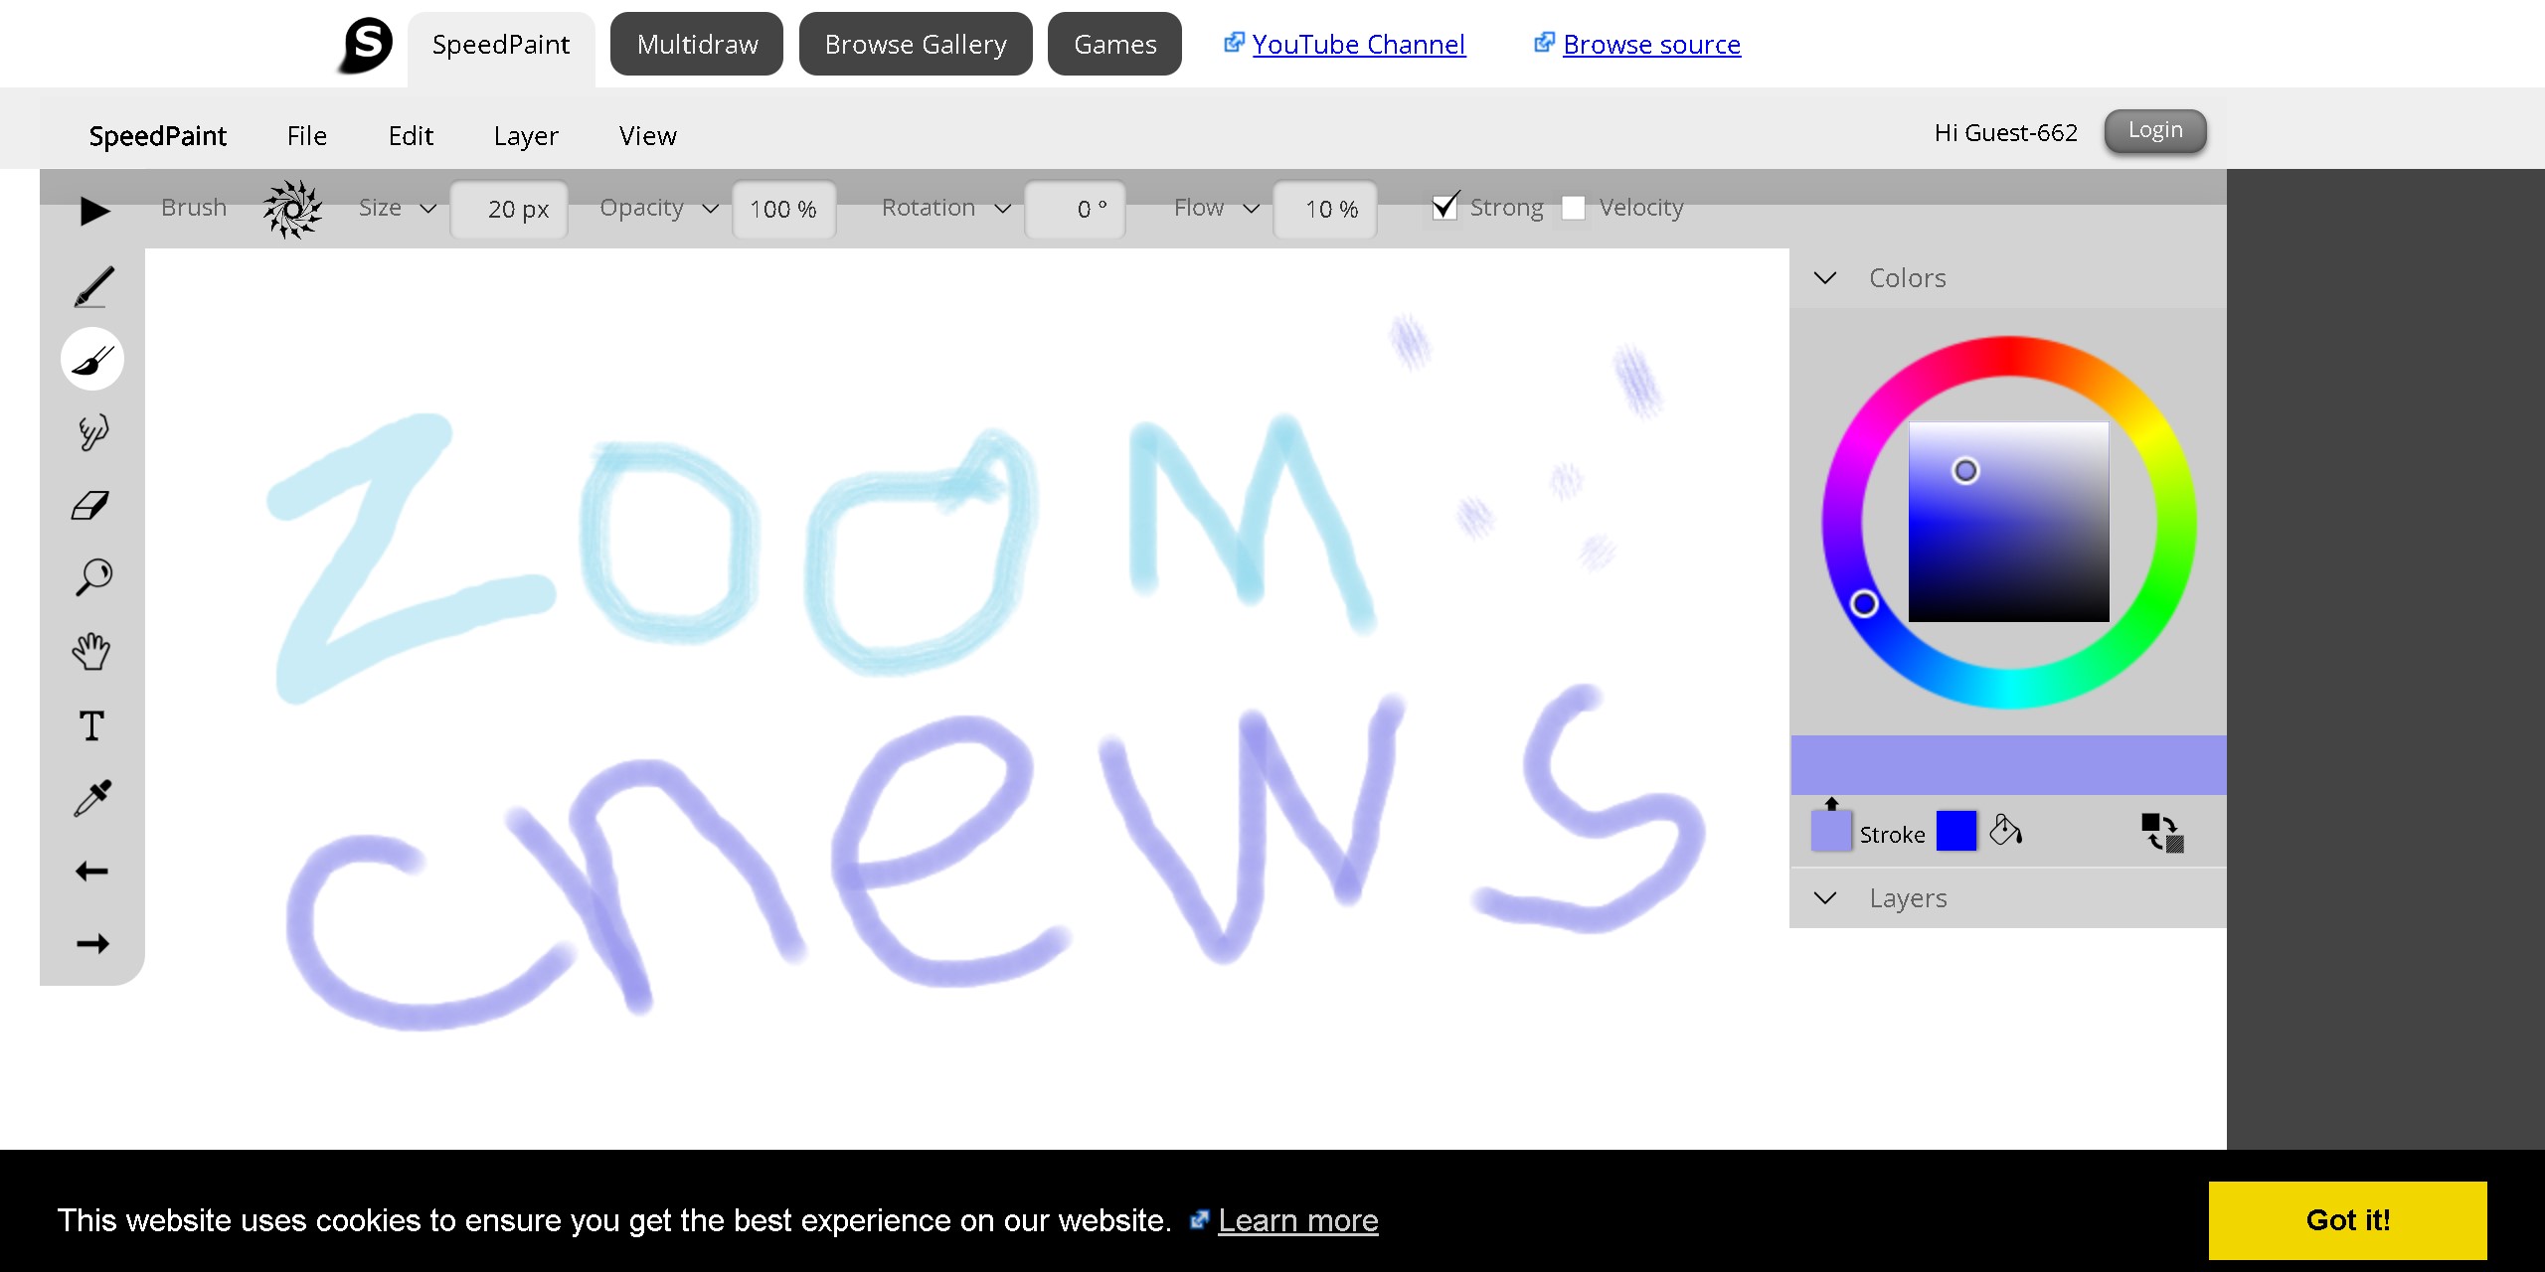
Task: Open the Layer menu
Action: click(x=526, y=135)
